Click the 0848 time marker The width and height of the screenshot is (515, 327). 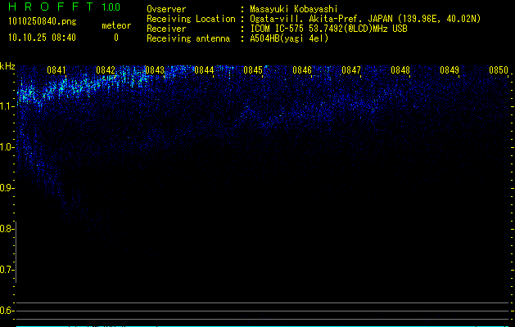(x=400, y=69)
